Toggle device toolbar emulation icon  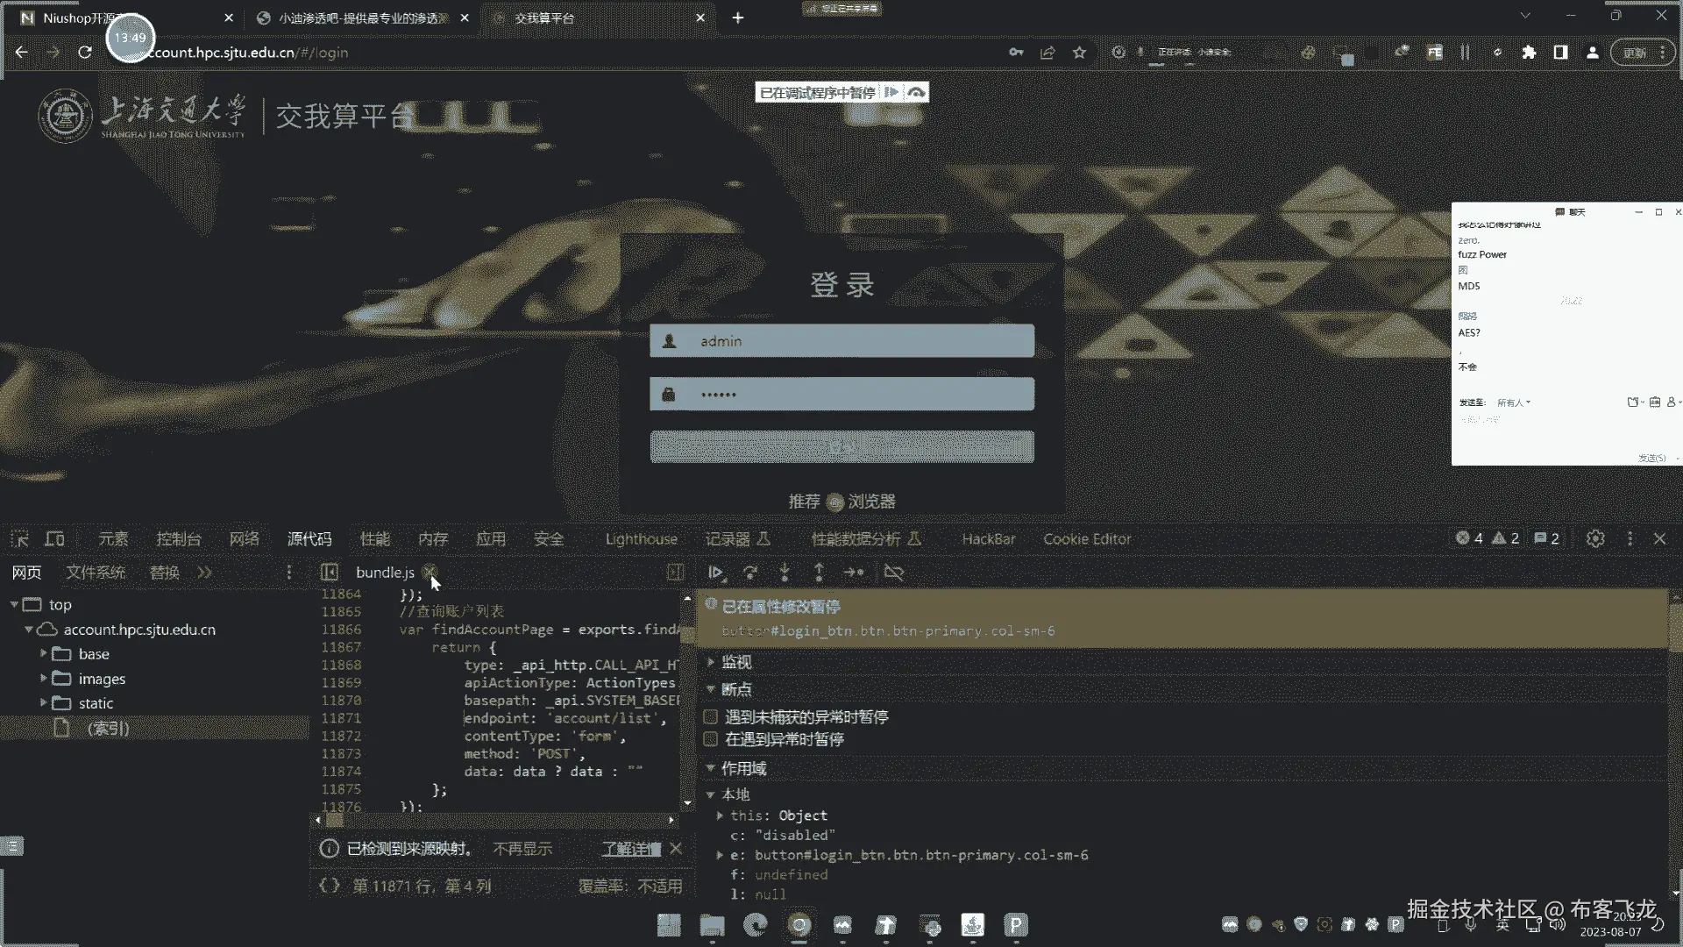click(54, 538)
